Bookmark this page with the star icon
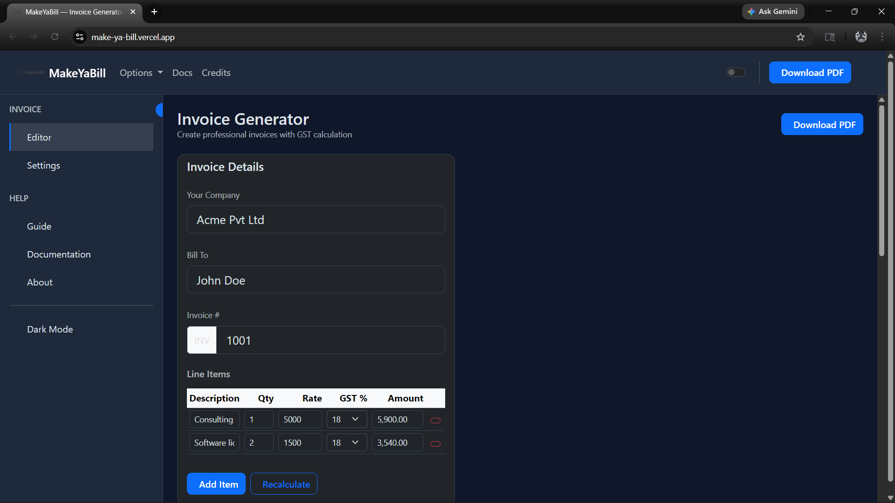 click(x=800, y=37)
